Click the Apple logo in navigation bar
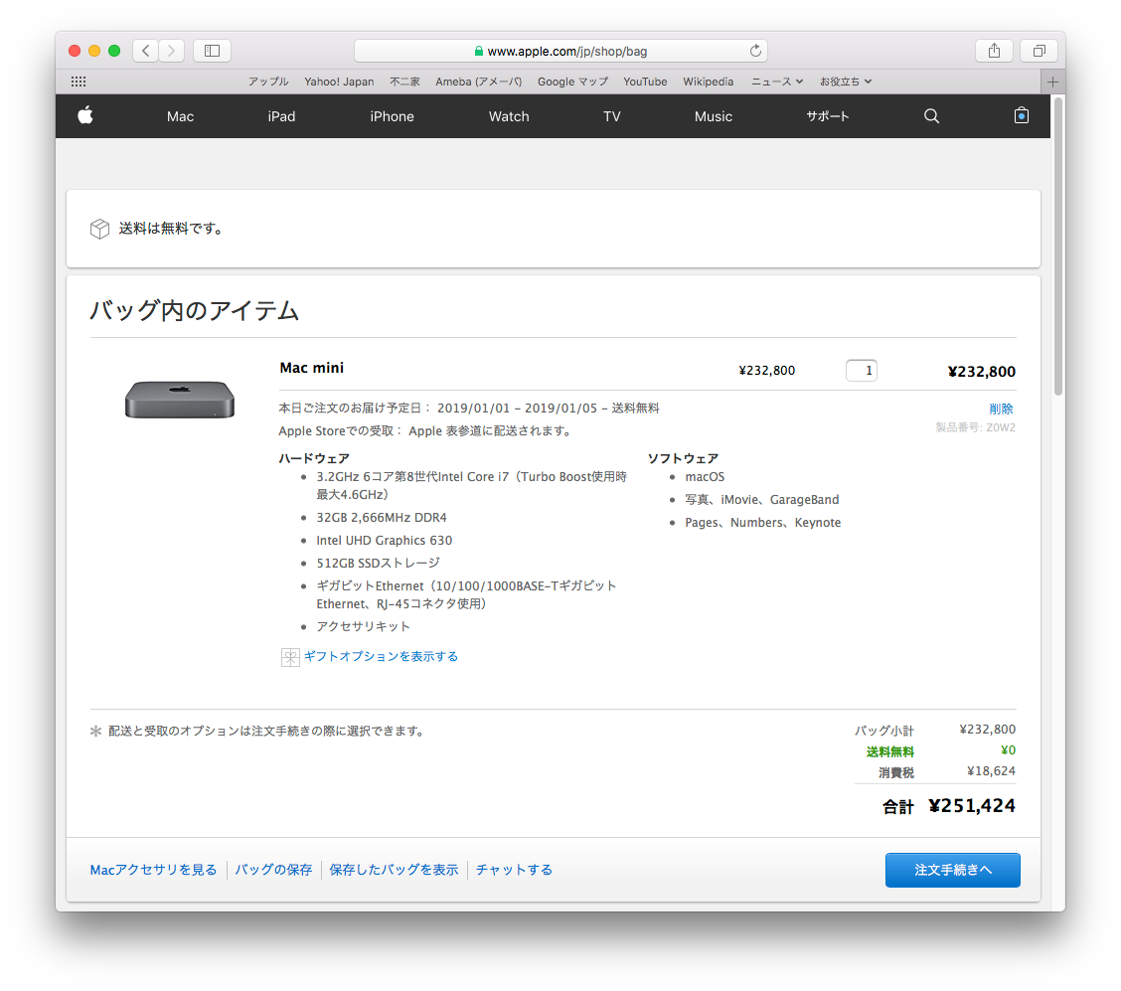The height and width of the screenshot is (991, 1121). [85, 116]
